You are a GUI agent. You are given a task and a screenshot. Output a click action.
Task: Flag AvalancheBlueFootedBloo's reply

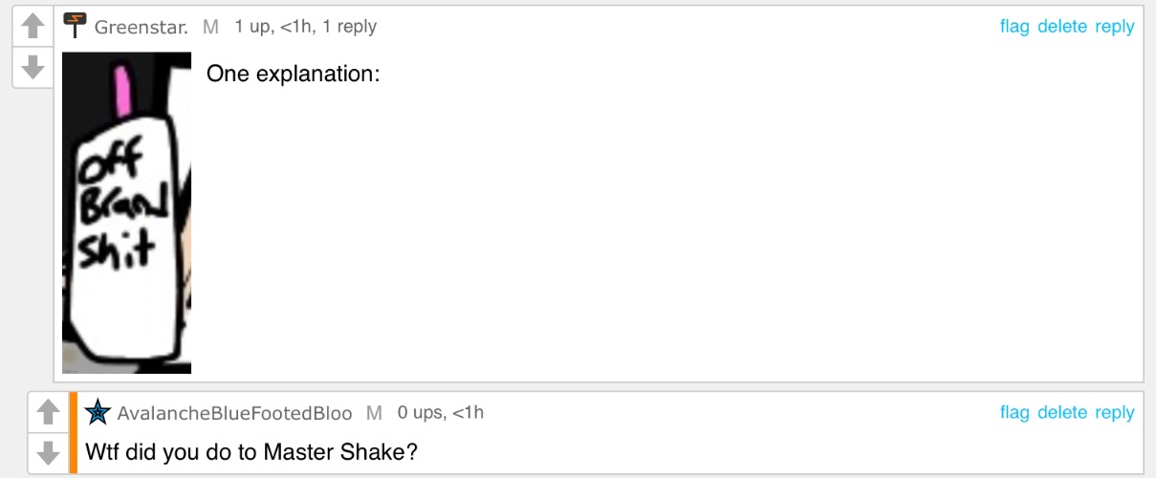pyautogui.click(x=1014, y=412)
